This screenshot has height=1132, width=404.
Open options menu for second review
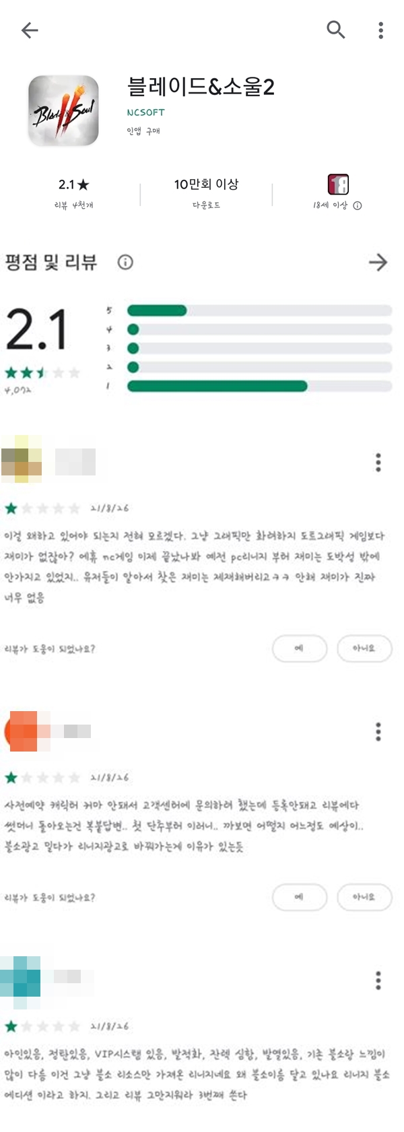click(378, 731)
